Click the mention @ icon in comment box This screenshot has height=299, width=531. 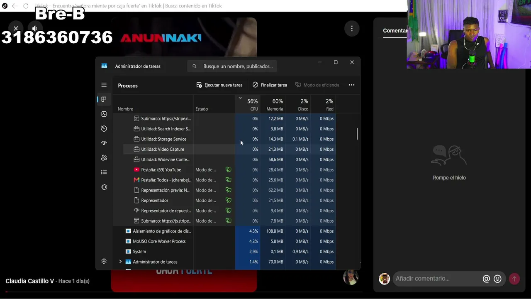[486, 279]
